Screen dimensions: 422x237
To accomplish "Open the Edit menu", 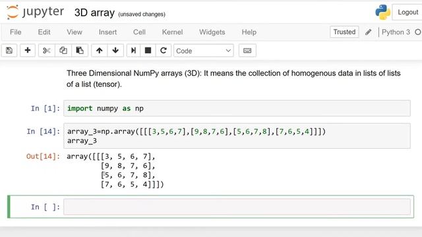I will (x=44, y=32).
